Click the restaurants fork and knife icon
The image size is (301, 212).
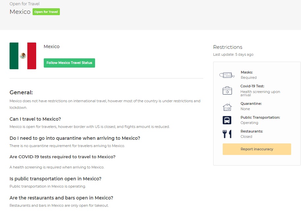(227, 134)
